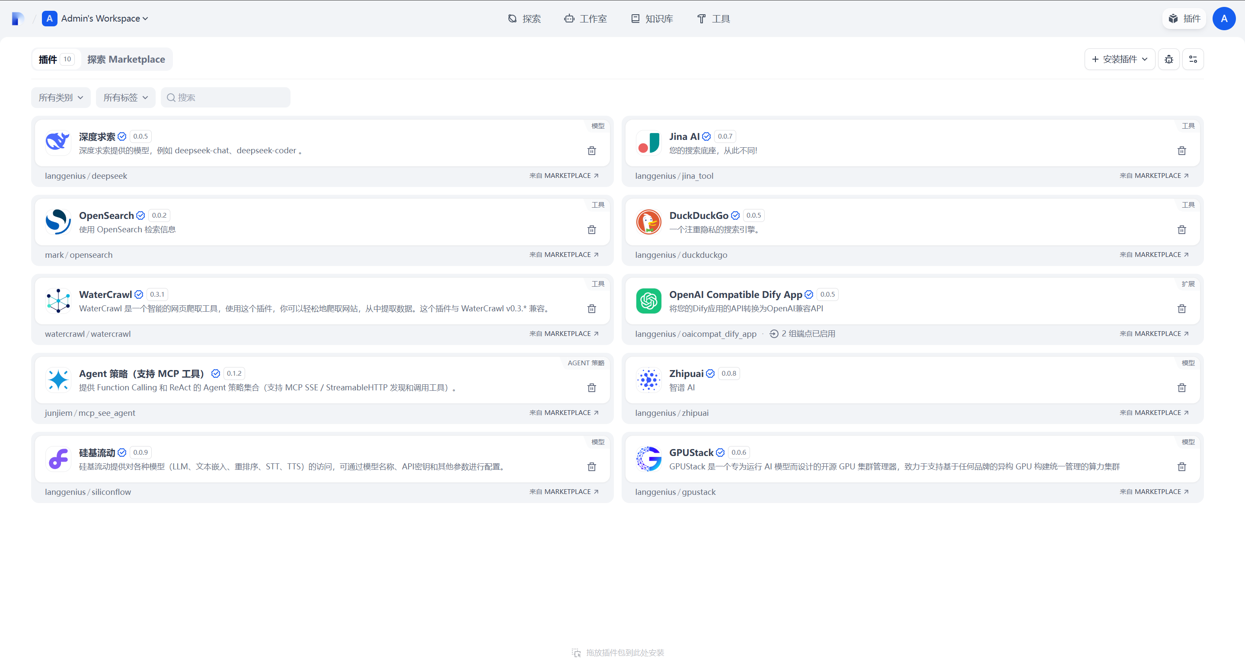
Task: Open zhipuai 来自 MARKETPLACE link
Action: (1154, 413)
